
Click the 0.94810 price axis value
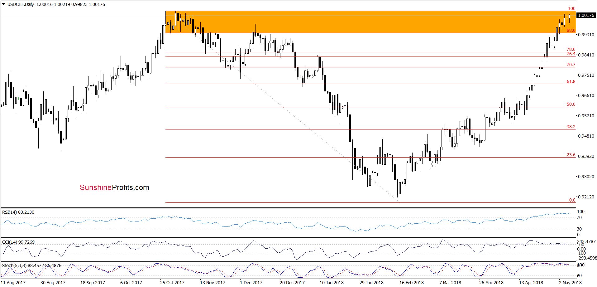pos(586,136)
